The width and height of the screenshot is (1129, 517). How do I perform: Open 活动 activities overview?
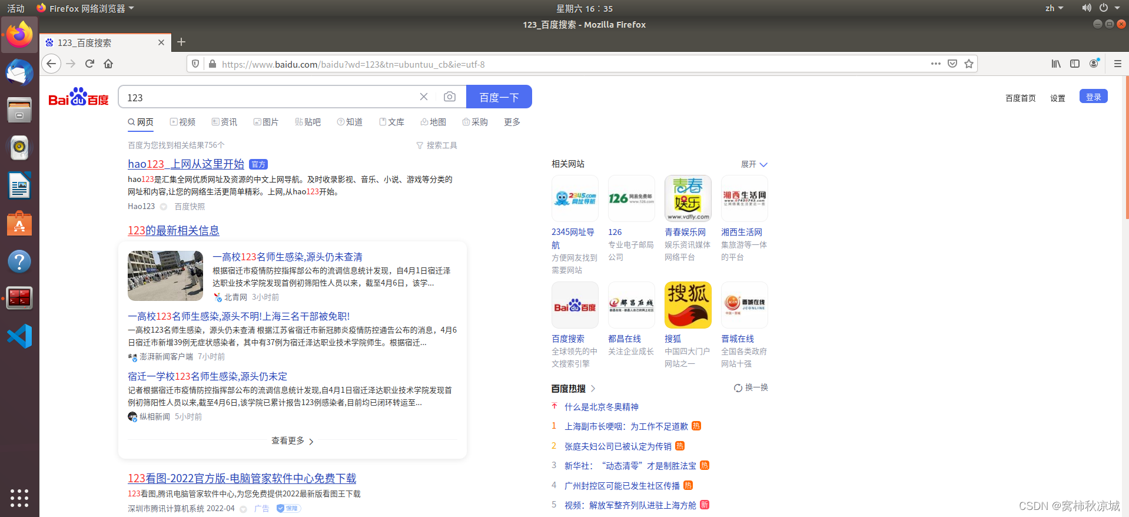click(16, 8)
